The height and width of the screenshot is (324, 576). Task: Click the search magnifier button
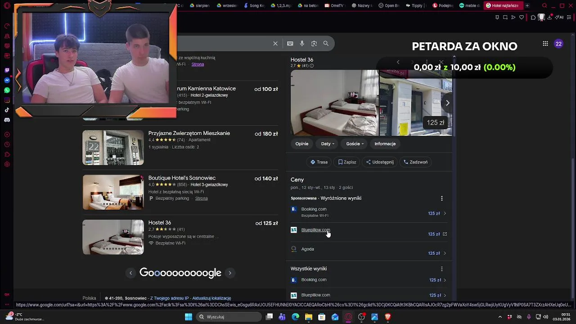tap(326, 44)
